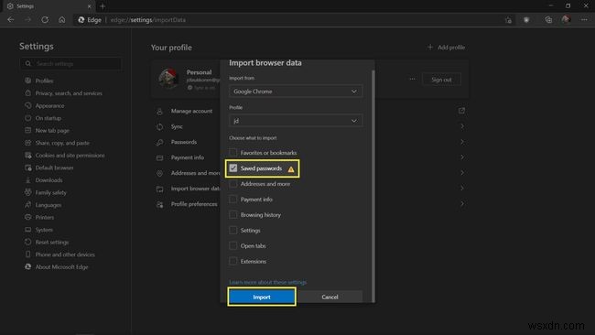Open the Import from Google Chrome dropdown

tap(296, 92)
